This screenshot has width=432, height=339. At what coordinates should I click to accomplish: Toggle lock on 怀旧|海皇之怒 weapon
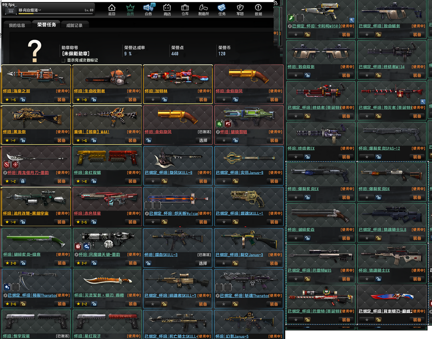click(23, 100)
